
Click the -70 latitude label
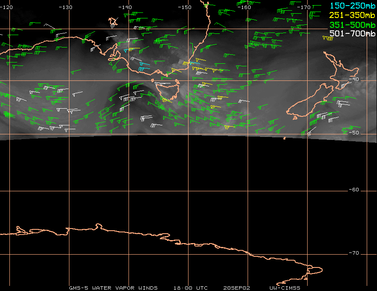coord(354,253)
